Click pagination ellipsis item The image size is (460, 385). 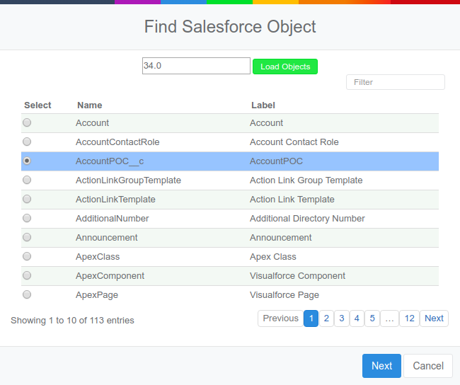pos(390,318)
